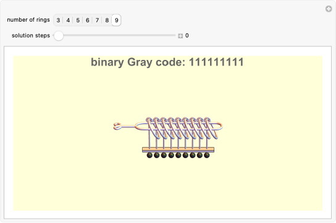Click the puzzle handle loop at left end
This screenshot has height=223, width=336.
click(117, 126)
